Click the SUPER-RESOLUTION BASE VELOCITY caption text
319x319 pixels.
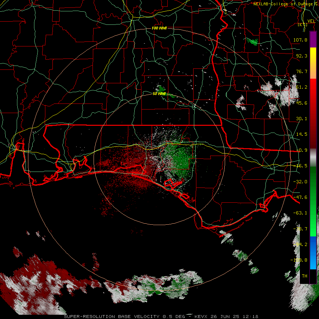click(x=112, y=317)
